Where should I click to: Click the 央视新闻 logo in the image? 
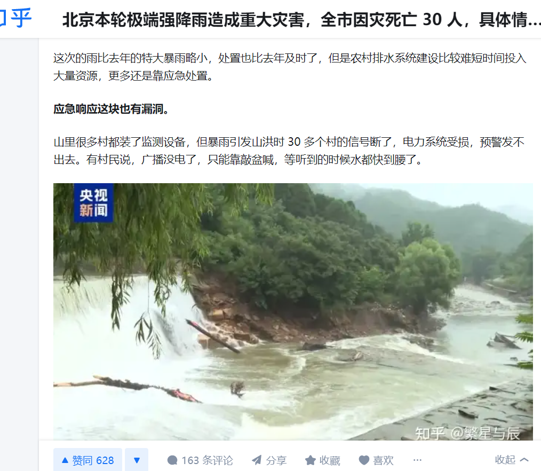click(x=93, y=203)
